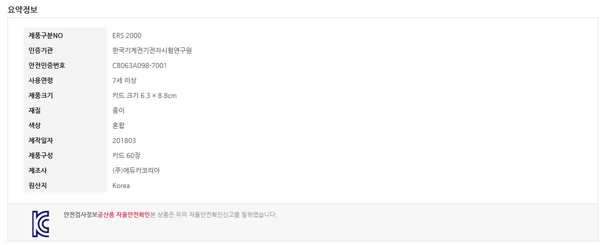This screenshot has height=245, width=604.
Task: Select the 혼합 color value
Action: (118, 125)
